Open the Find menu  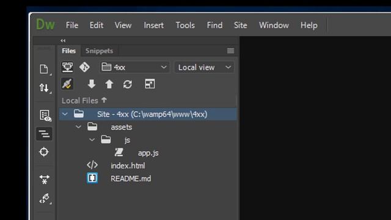pyautogui.click(x=214, y=25)
